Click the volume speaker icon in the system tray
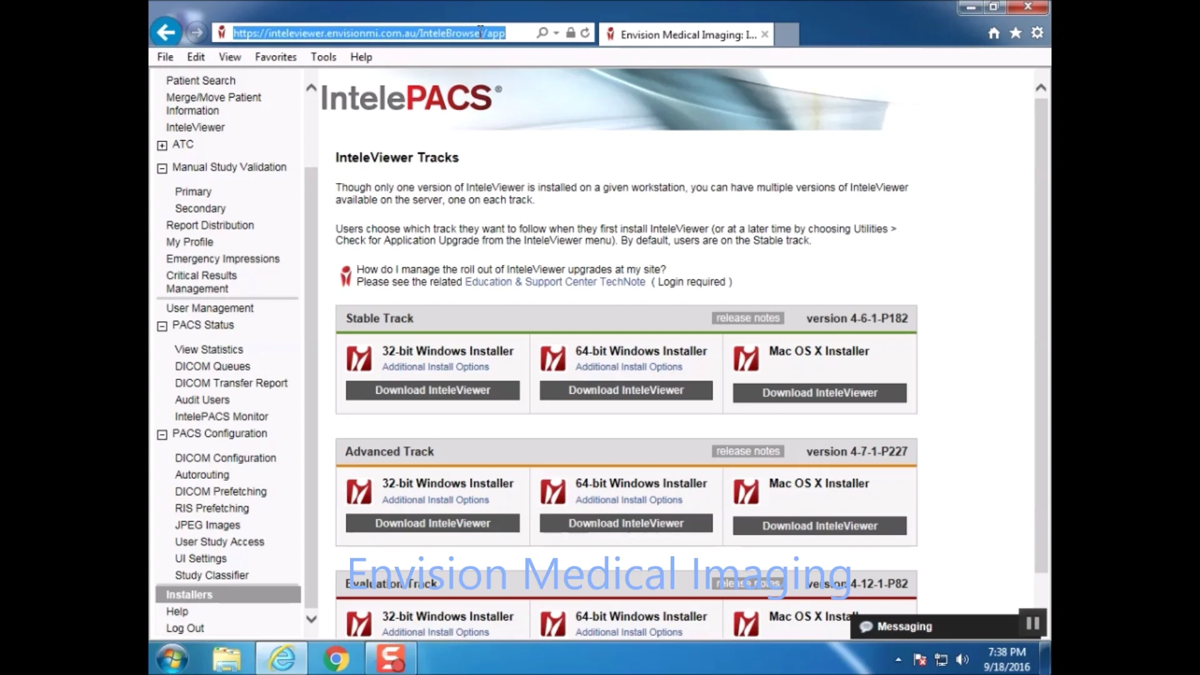 click(x=962, y=659)
